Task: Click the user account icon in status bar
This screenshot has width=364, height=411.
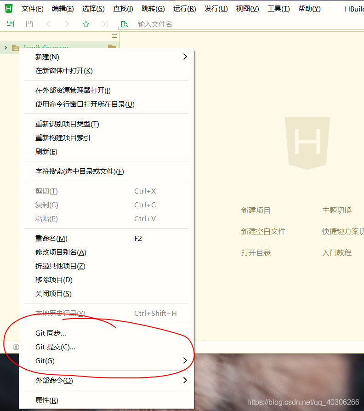Action: [x=16, y=347]
